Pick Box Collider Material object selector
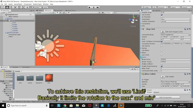193x108 pixels. click(190, 82)
